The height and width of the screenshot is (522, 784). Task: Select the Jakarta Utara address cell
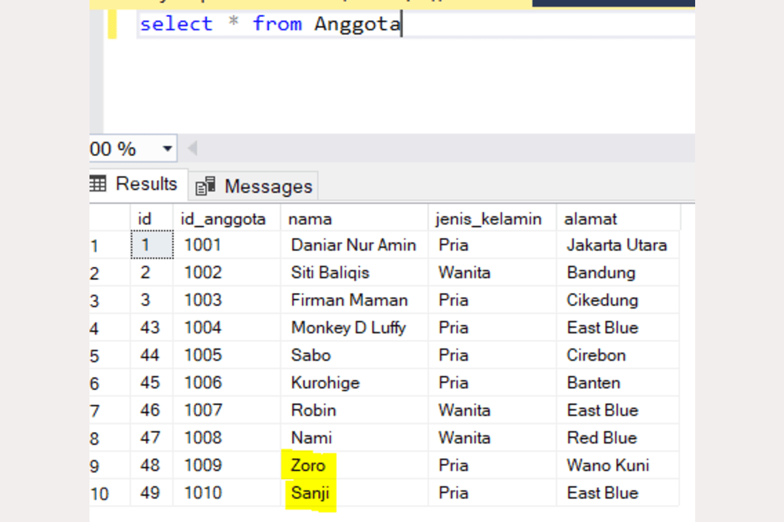pos(616,245)
